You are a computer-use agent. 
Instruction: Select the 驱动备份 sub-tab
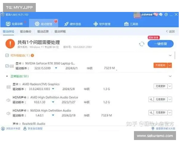[26, 32]
